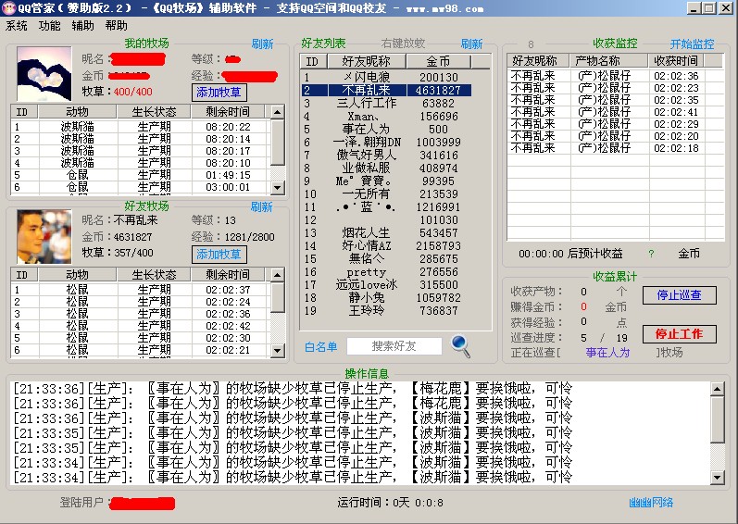Screen dimensions: 738x524
Task: Click 运行时间 runtime text in status bar
Action: 390,503
